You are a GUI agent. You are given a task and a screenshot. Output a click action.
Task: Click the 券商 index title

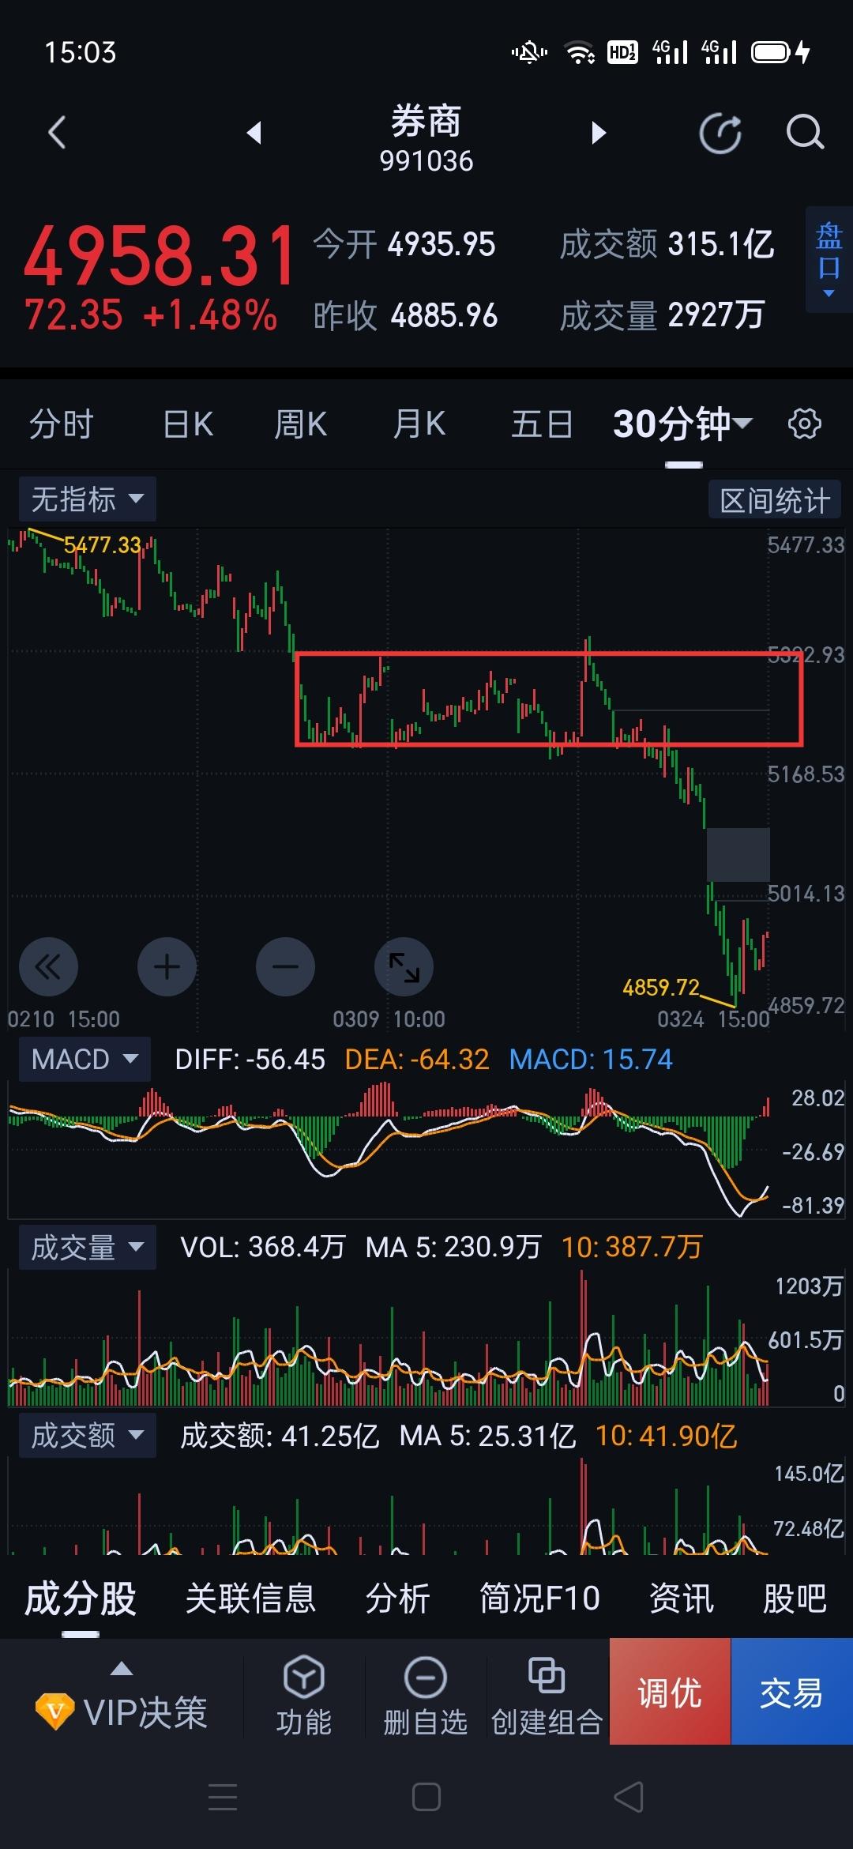pyautogui.click(x=426, y=121)
